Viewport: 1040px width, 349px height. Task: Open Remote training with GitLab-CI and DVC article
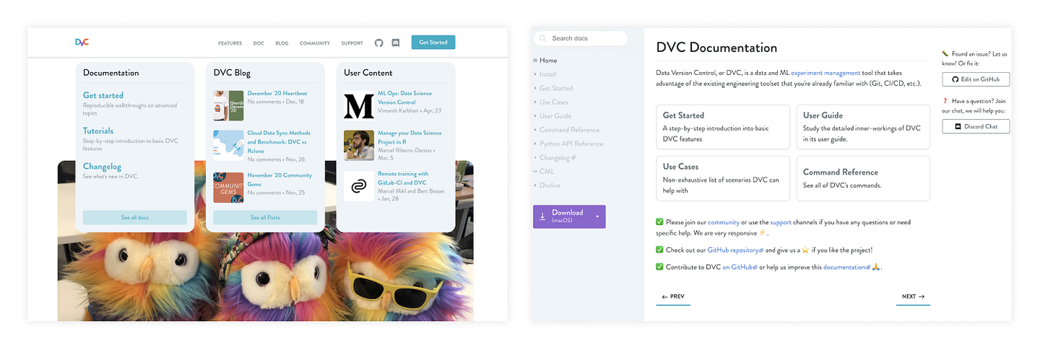pos(403,178)
